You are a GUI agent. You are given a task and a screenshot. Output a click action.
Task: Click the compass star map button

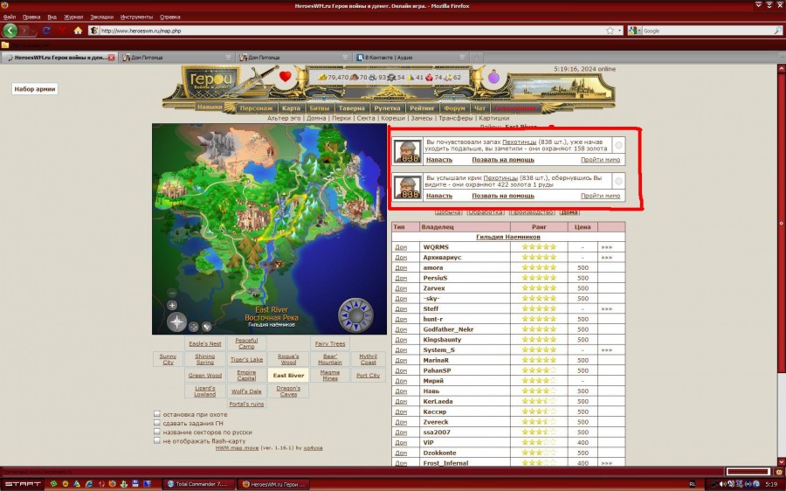tap(177, 322)
